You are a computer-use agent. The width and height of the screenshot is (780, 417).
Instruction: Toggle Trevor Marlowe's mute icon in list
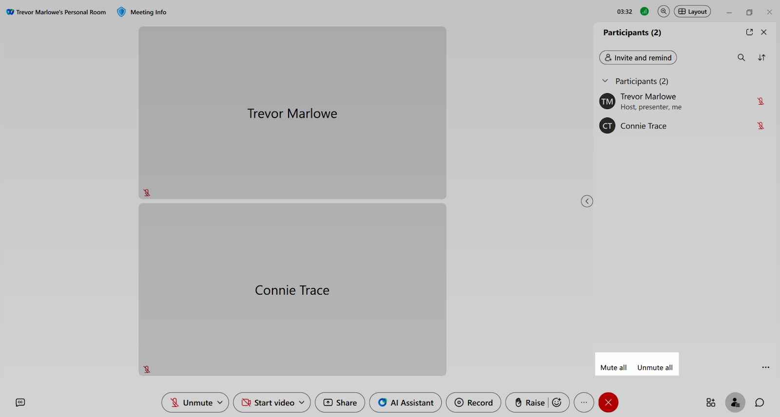pos(760,101)
